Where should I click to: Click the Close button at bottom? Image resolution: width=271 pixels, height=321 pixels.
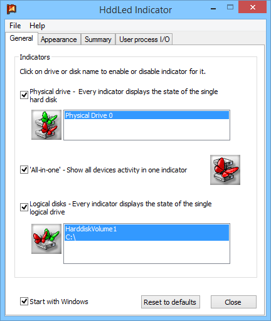click(233, 302)
